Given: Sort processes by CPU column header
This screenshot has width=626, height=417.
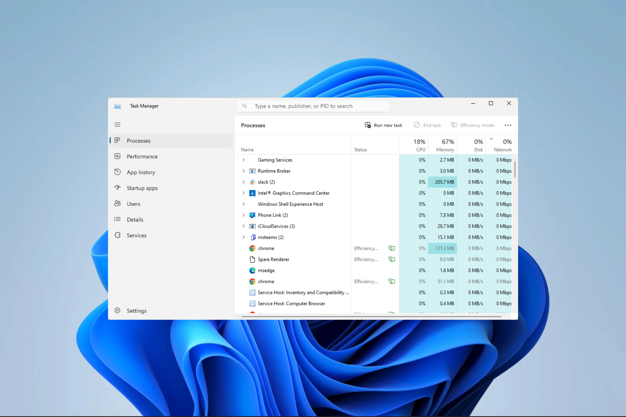Looking at the screenshot, I should [414, 145].
